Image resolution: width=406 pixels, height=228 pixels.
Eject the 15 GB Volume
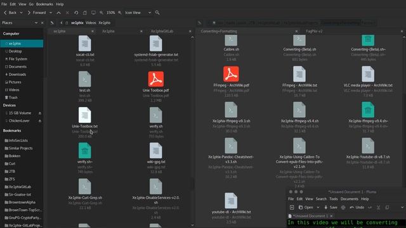tap(40, 113)
